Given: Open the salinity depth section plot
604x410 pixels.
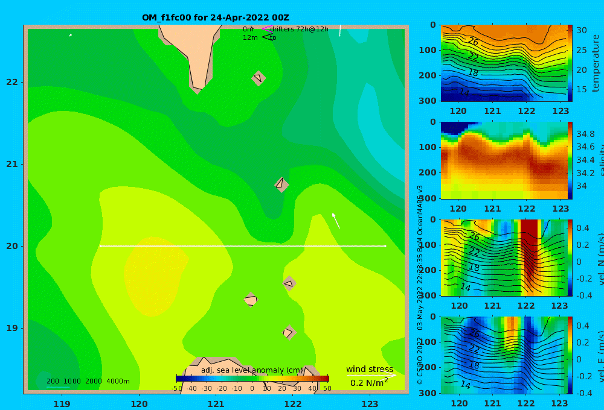Looking at the screenshot, I should pyautogui.click(x=504, y=160).
